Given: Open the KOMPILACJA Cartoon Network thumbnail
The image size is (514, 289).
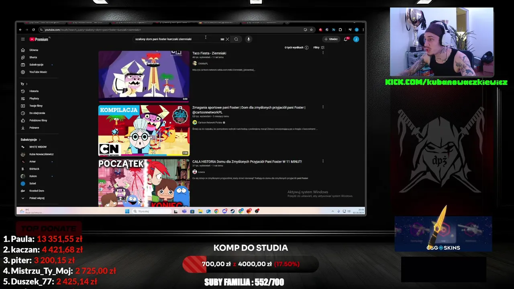Looking at the screenshot, I should click(144, 130).
